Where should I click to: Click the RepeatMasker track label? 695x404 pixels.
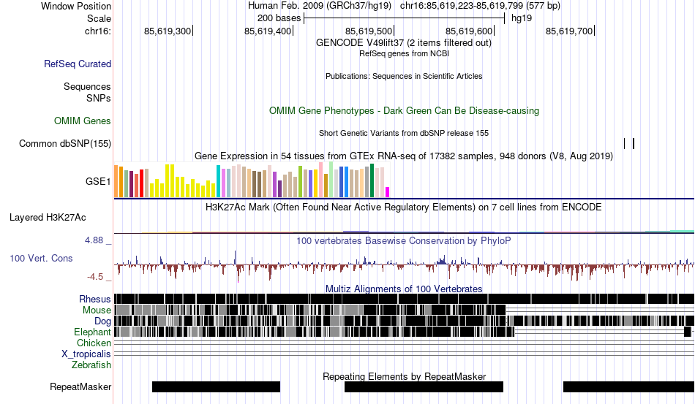point(80,386)
